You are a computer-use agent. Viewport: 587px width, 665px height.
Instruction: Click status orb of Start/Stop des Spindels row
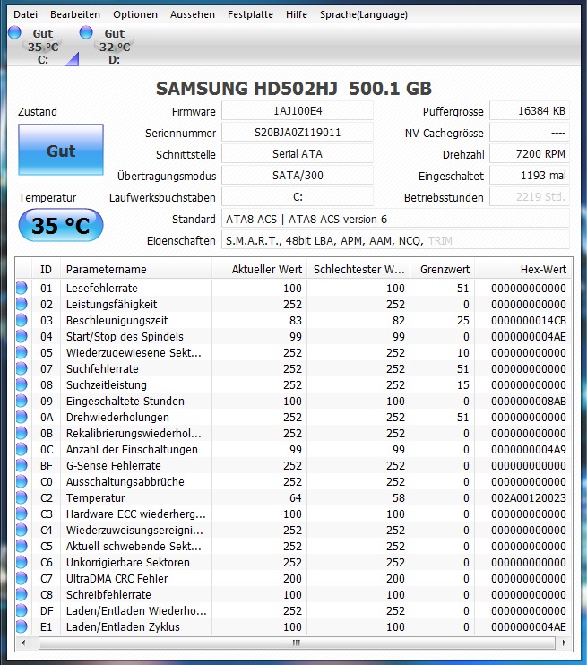(22, 336)
